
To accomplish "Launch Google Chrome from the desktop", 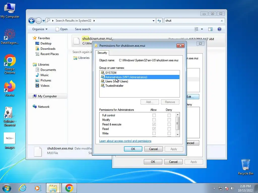I will point(10,64).
